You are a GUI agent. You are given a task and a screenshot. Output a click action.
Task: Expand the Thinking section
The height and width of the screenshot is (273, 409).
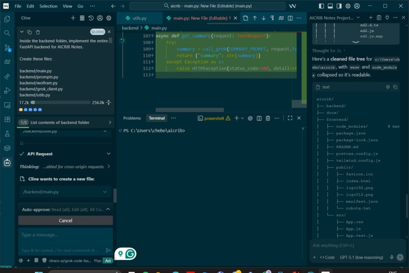click(109, 166)
